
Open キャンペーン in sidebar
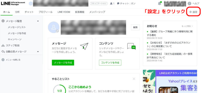[15, 39]
